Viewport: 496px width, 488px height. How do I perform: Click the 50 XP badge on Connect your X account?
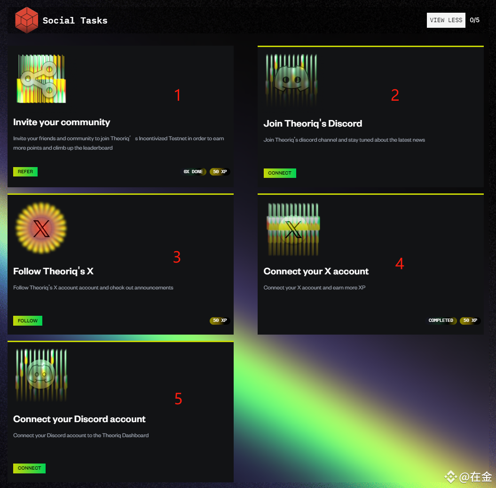pos(470,320)
